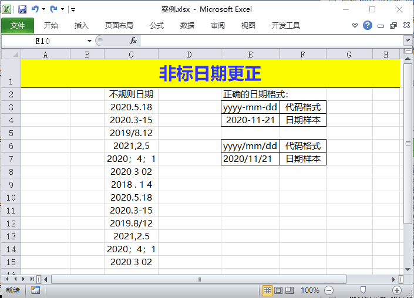Click the zoom in plus icon
Viewport: 414px width, 298px height.
[x=397, y=290]
